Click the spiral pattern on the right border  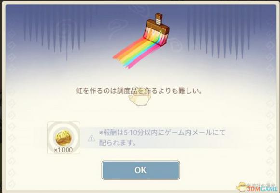coord(270,107)
